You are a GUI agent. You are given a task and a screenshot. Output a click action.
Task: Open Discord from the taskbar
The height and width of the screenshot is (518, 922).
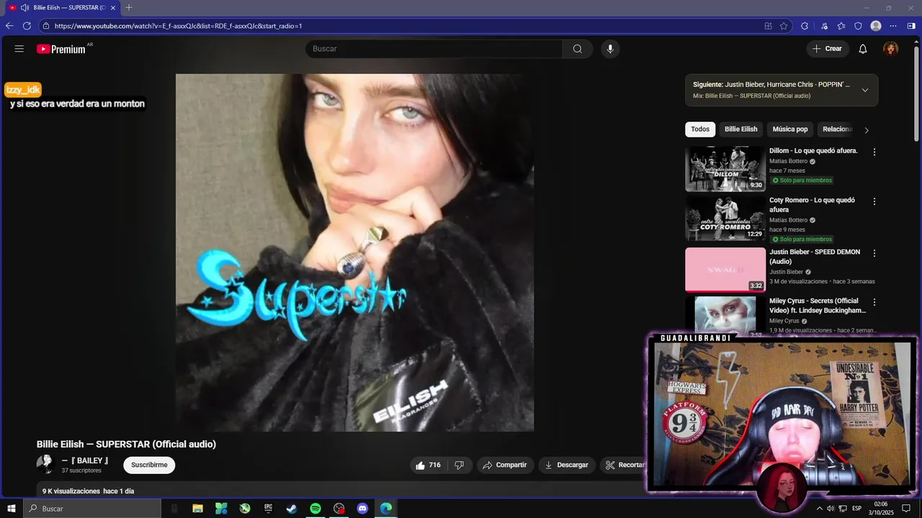pos(362,509)
